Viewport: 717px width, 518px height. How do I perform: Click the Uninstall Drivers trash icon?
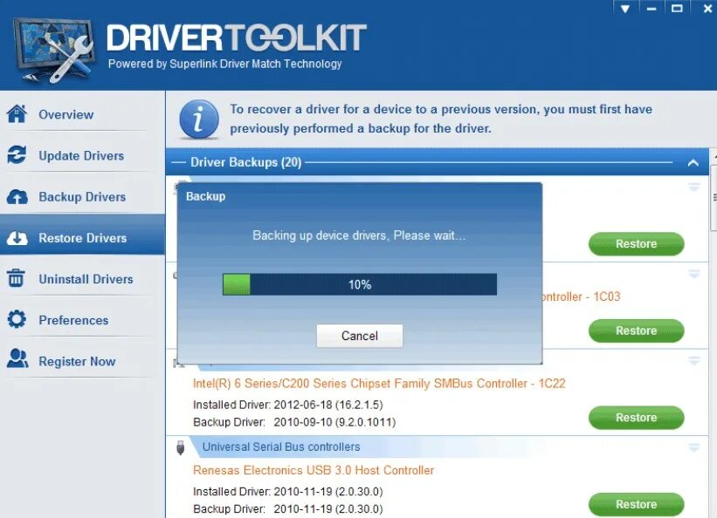pos(16,278)
